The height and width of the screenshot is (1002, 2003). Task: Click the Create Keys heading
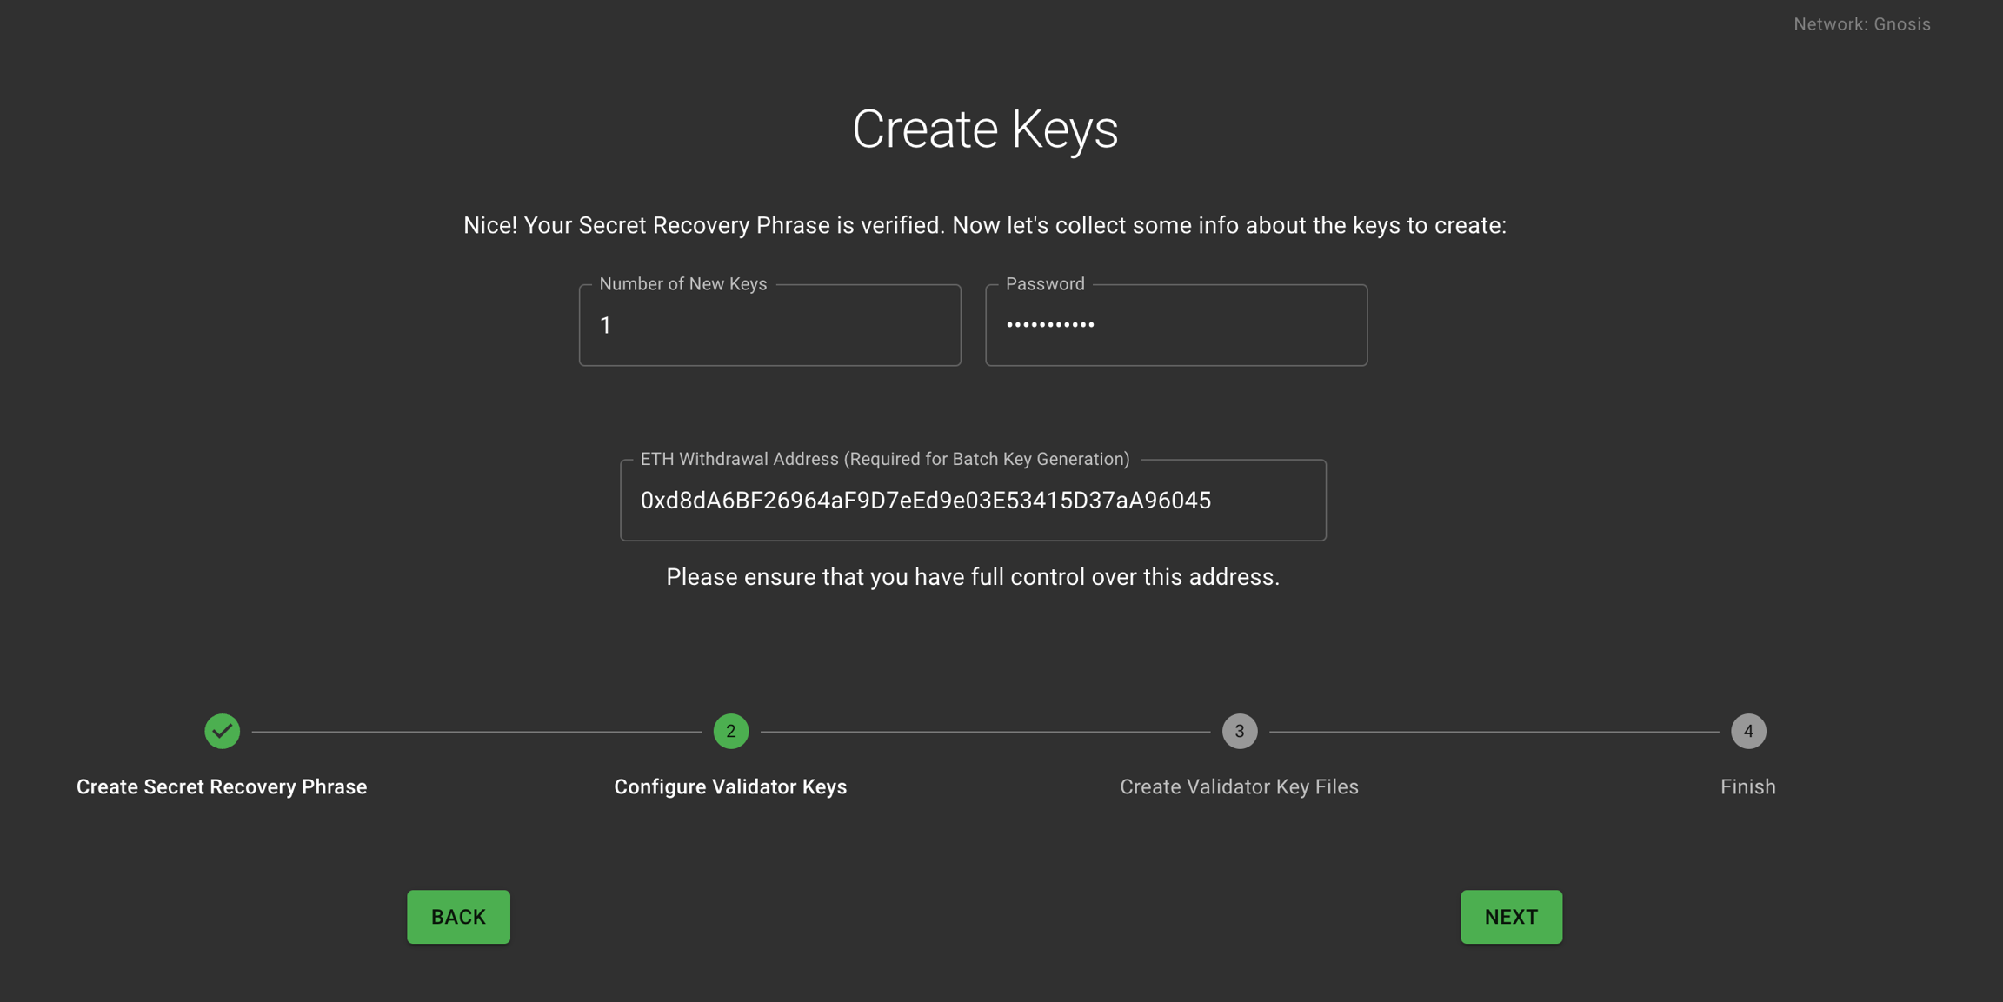(x=984, y=129)
